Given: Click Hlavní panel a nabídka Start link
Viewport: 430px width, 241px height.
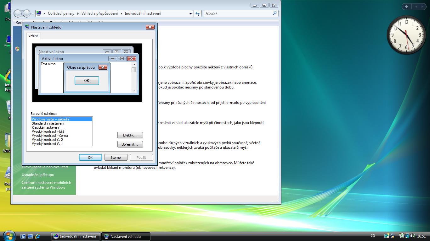Looking at the screenshot, I should (45, 167).
